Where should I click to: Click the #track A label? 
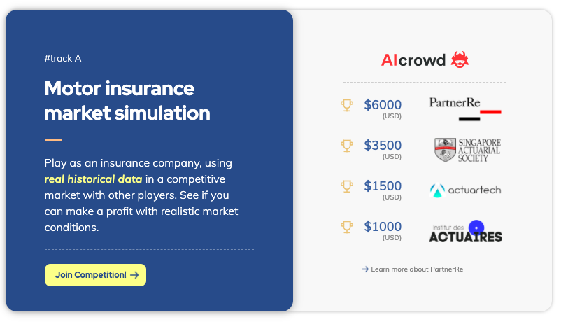[x=63, y=58]
